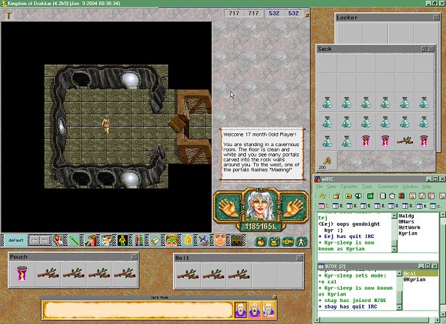Close the Pouch panel

pos(134,257)
